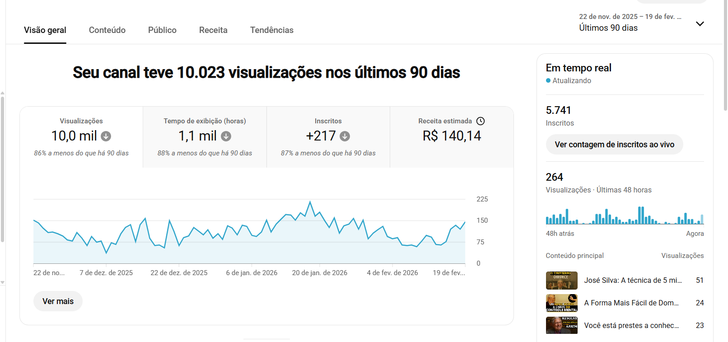Screen dimensions: 728x342
Task: Open A Forma Mais Fácil de Dom... video
Action: (631, 303)
